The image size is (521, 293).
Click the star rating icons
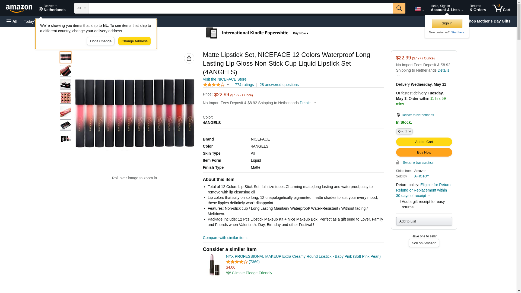[214, 85]
